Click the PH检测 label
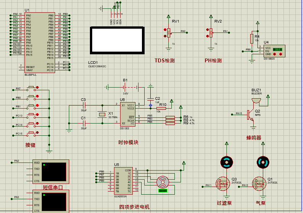This screenshot has width=303, height=213. pos(213,61)
